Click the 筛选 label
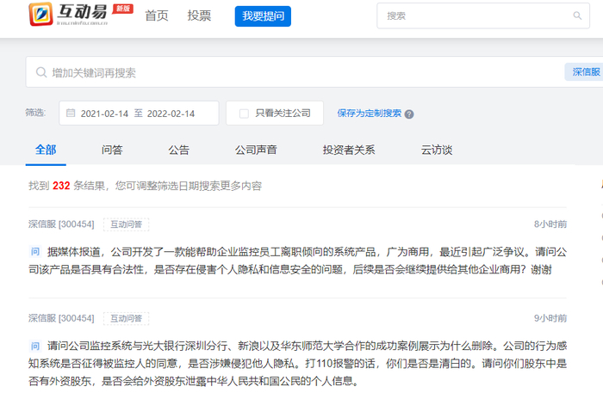 [35, 113]
